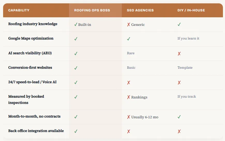Click DIY red X for 24/7 speed-to-lead row

pos(179,83)
